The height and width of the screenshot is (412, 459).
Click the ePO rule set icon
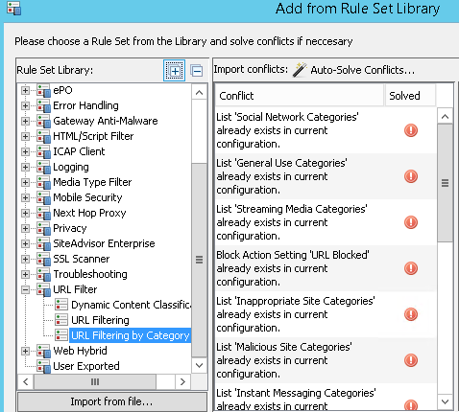pos(43,90)
